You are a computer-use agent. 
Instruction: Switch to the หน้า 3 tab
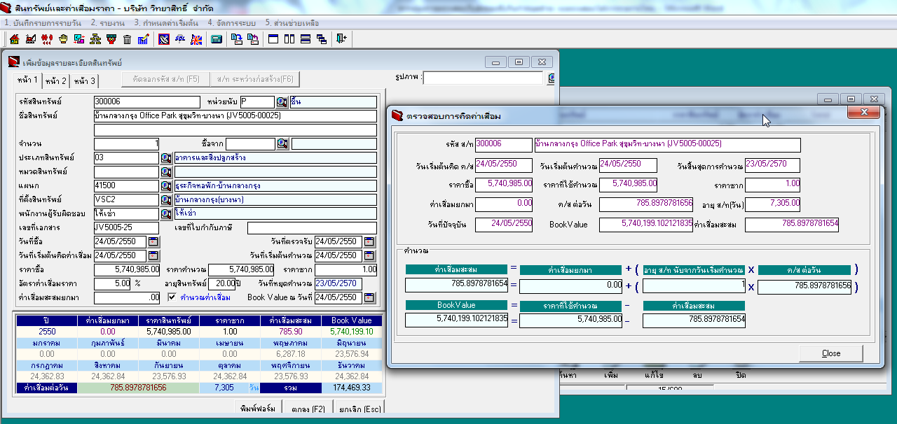(85, 81)
